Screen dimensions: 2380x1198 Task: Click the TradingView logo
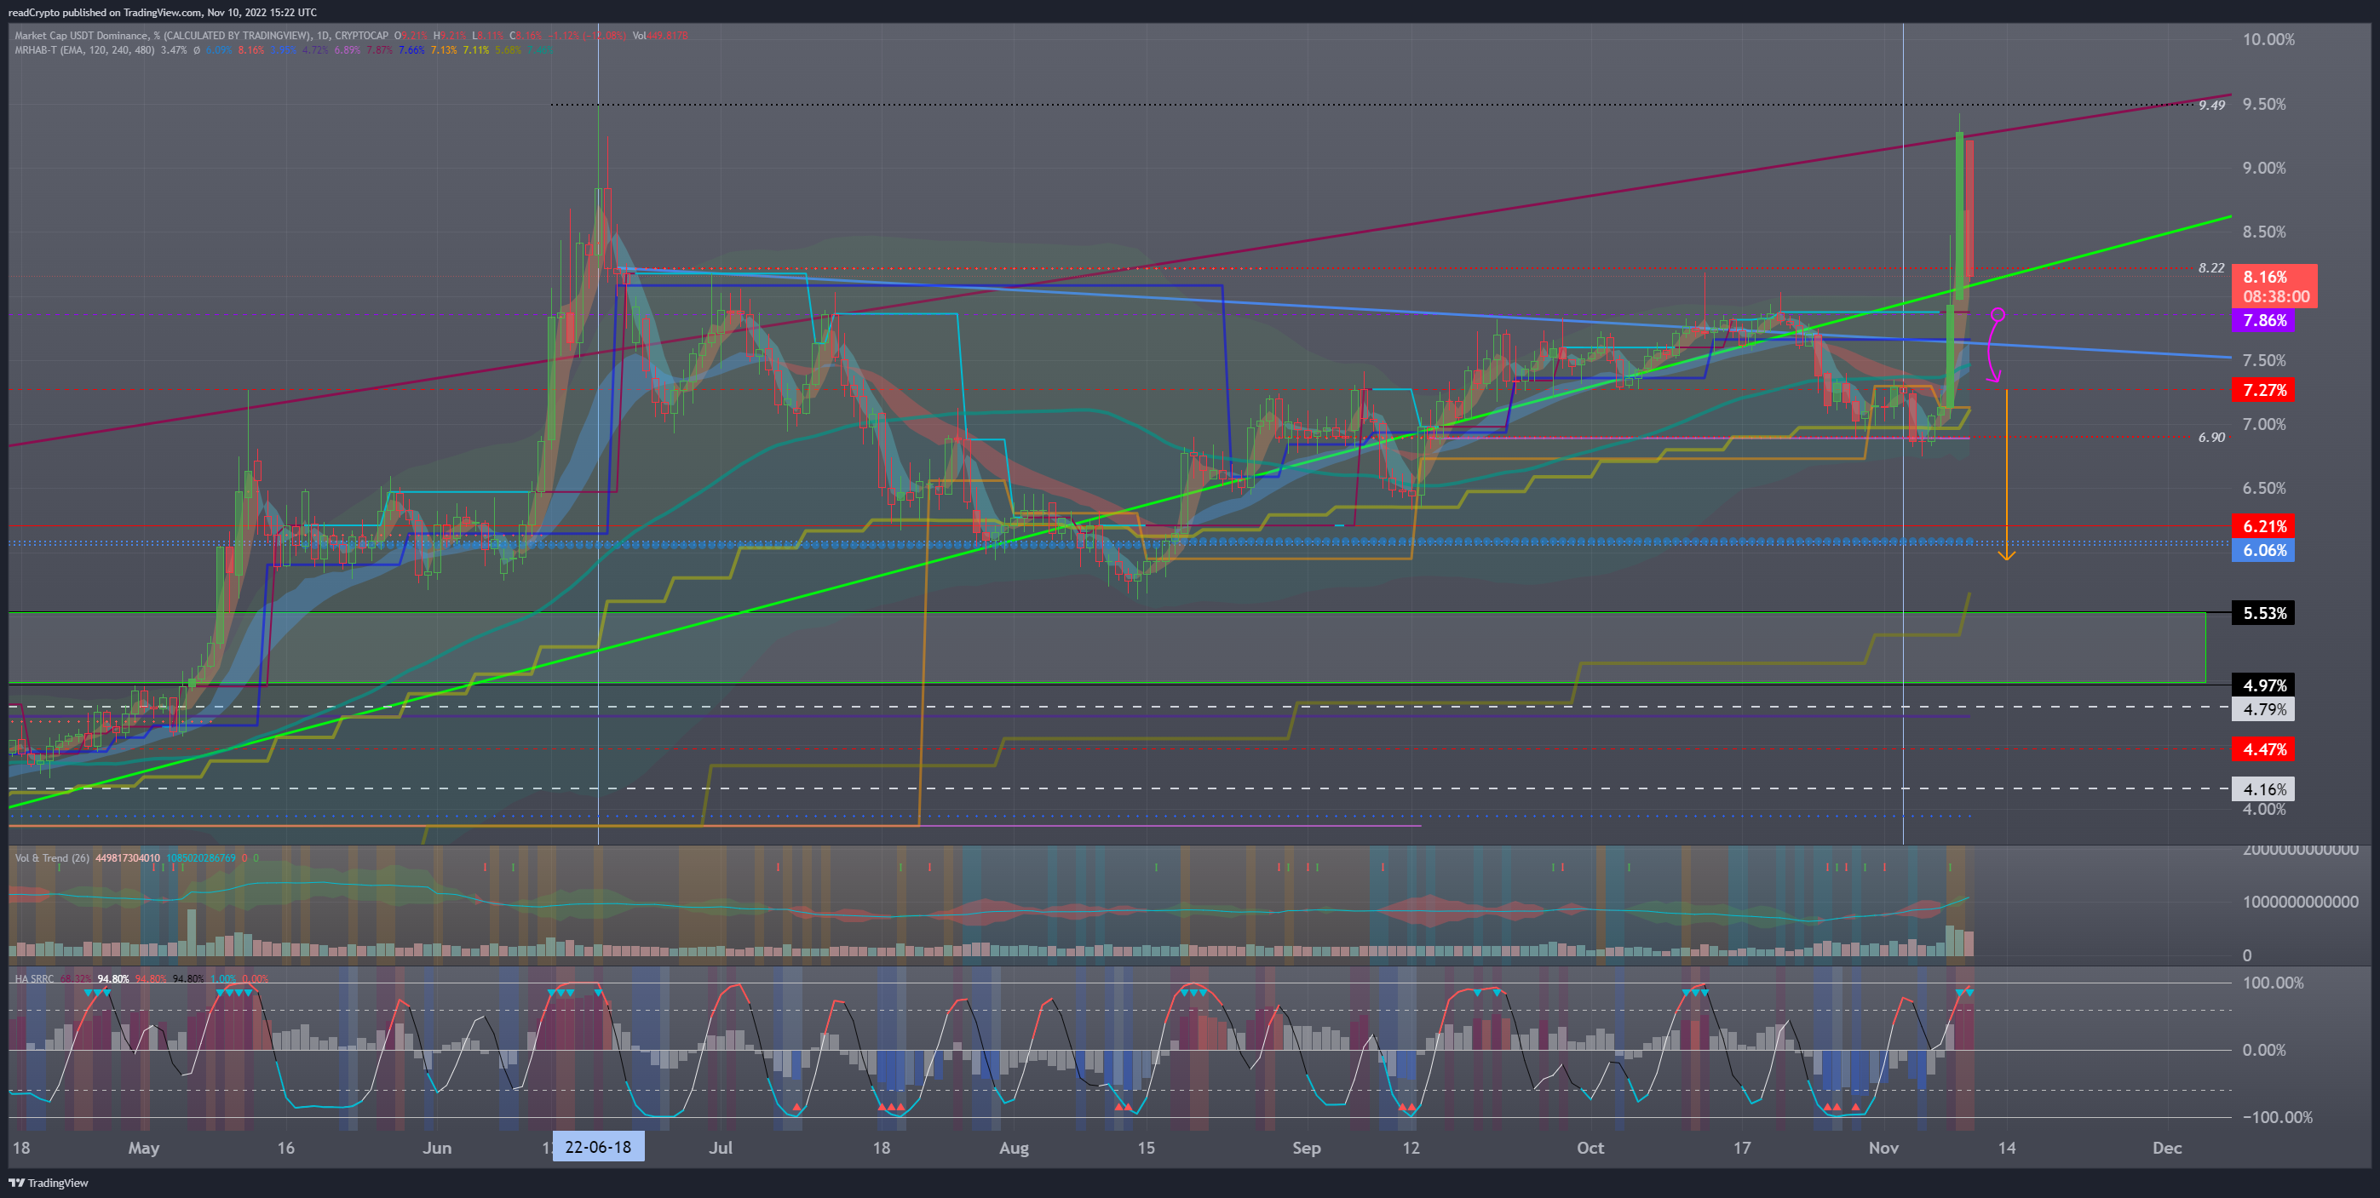(48, 1183)
